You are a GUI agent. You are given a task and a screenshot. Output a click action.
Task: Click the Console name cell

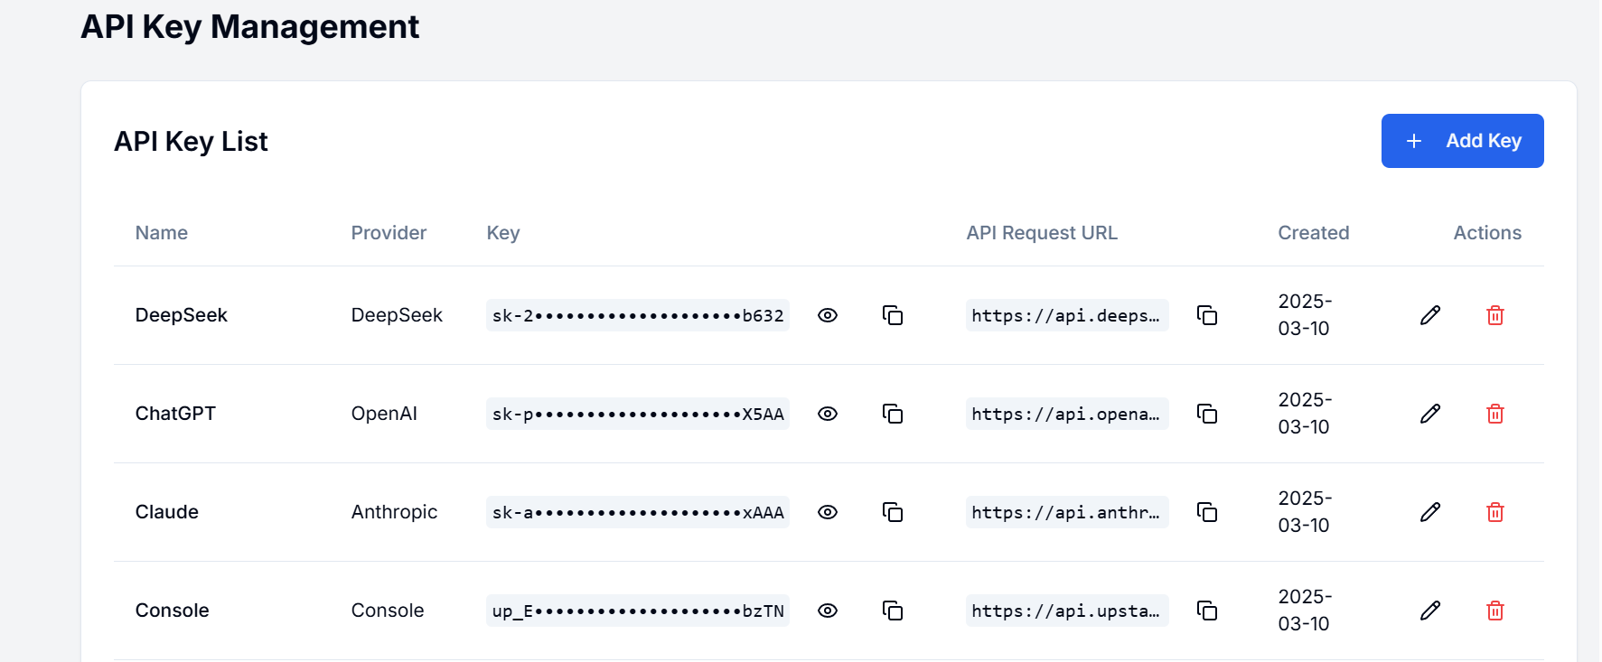pyautogui.click(x=173, y=611)
